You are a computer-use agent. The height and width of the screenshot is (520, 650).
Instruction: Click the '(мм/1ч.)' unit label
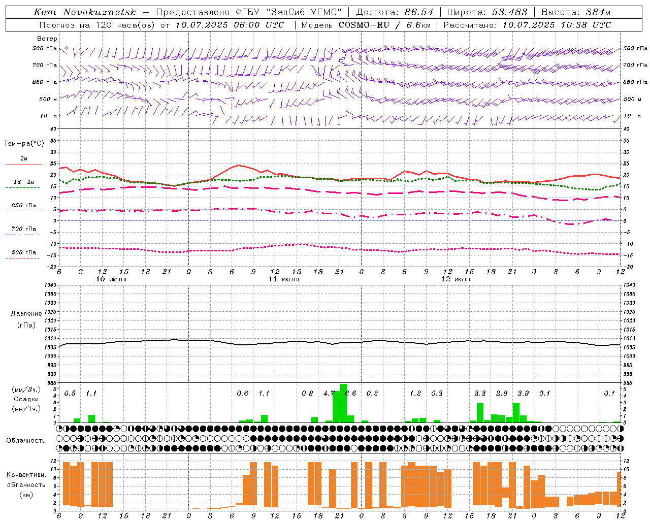(26, 409)
